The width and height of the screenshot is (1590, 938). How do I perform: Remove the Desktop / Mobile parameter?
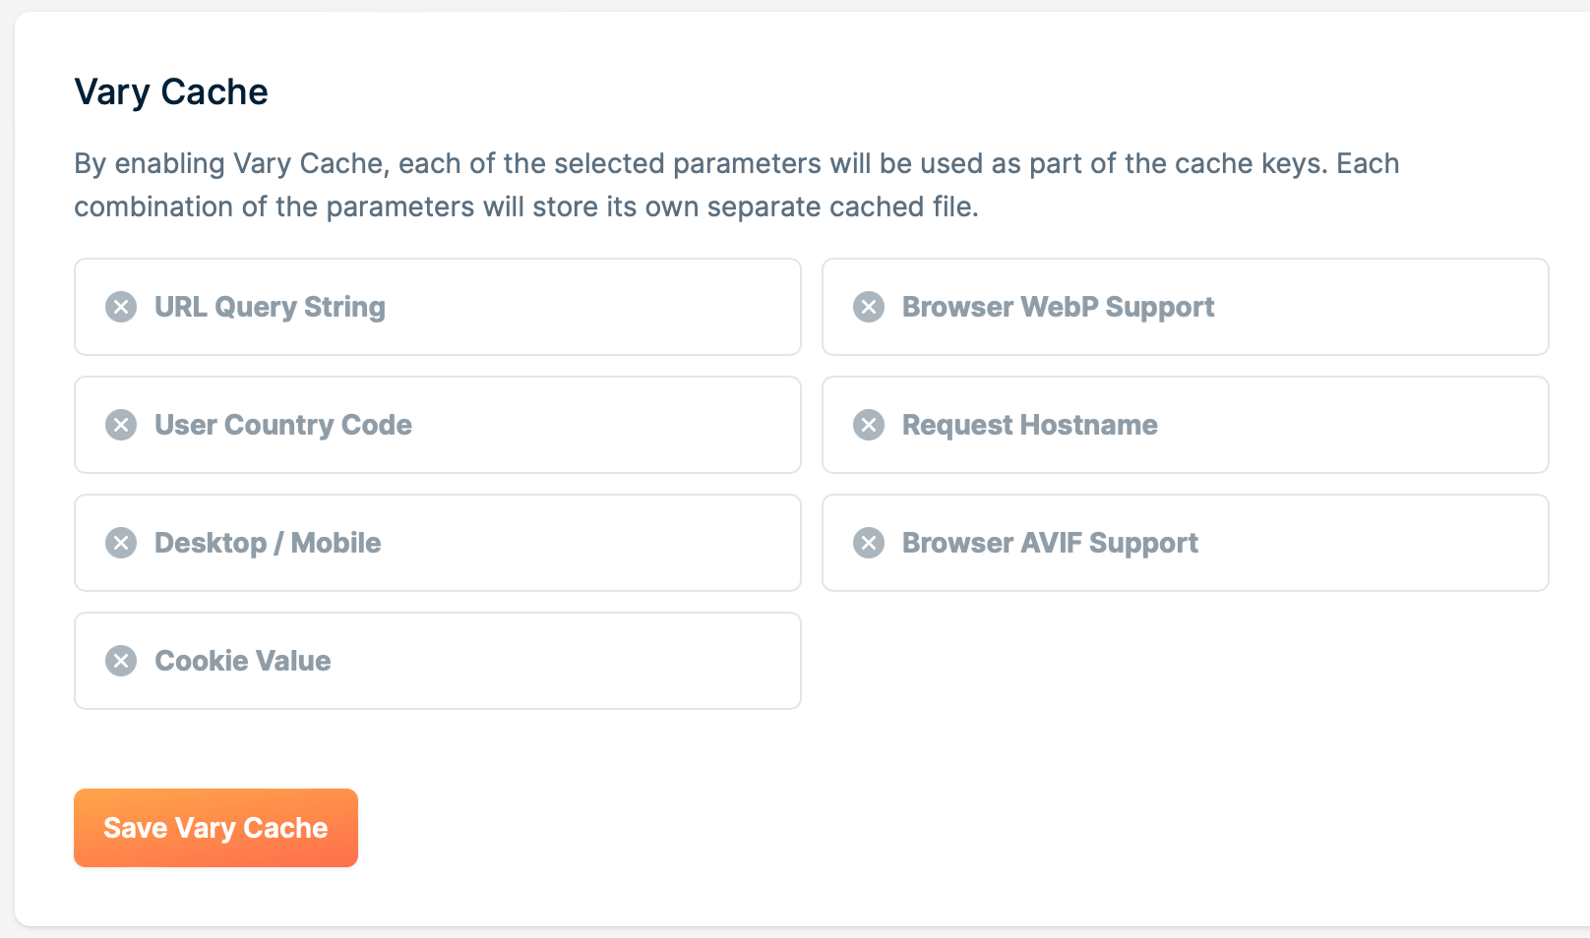pos(122,543)
